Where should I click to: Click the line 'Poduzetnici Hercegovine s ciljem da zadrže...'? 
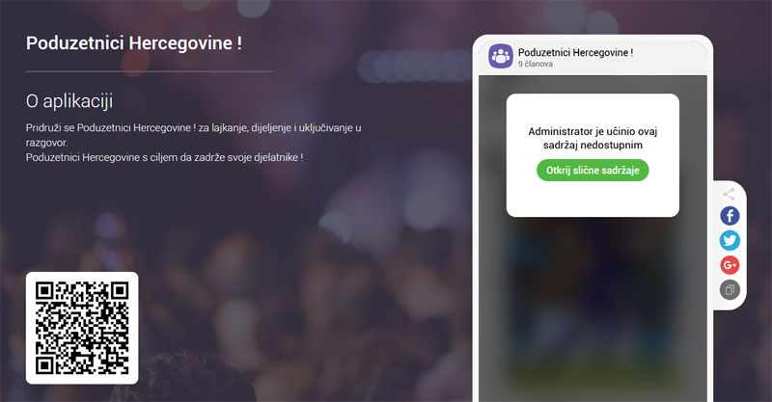tap(164, 157)
